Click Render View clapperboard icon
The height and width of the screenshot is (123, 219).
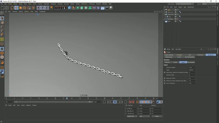[x=56, y=8]
